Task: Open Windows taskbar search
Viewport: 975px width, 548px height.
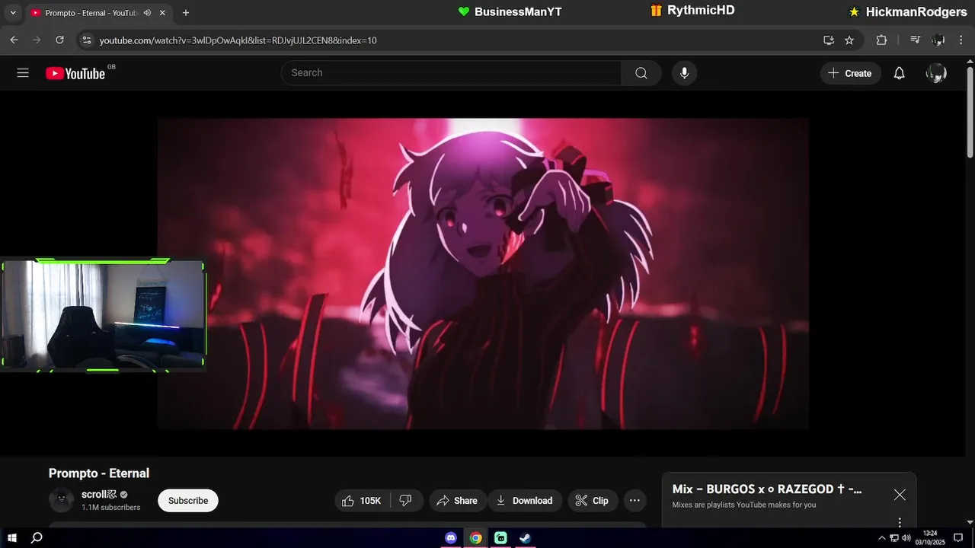Action: pyautogui.click(x=37, y=538)
